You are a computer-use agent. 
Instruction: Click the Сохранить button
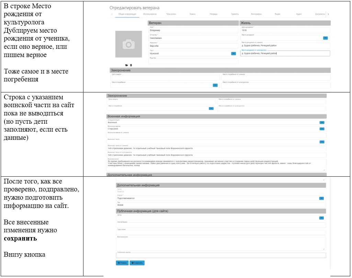tap(137, 263)
